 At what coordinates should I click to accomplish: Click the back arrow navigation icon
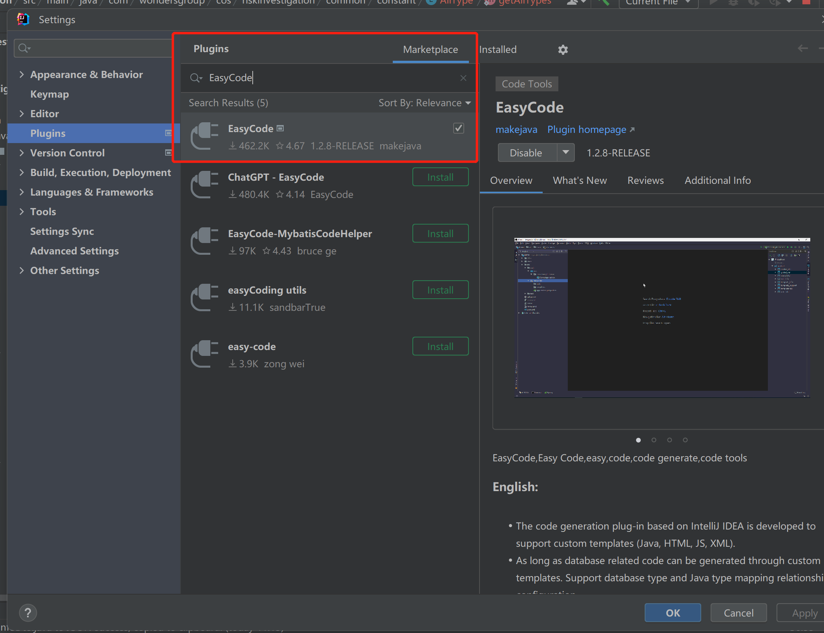tap(802, 49)
